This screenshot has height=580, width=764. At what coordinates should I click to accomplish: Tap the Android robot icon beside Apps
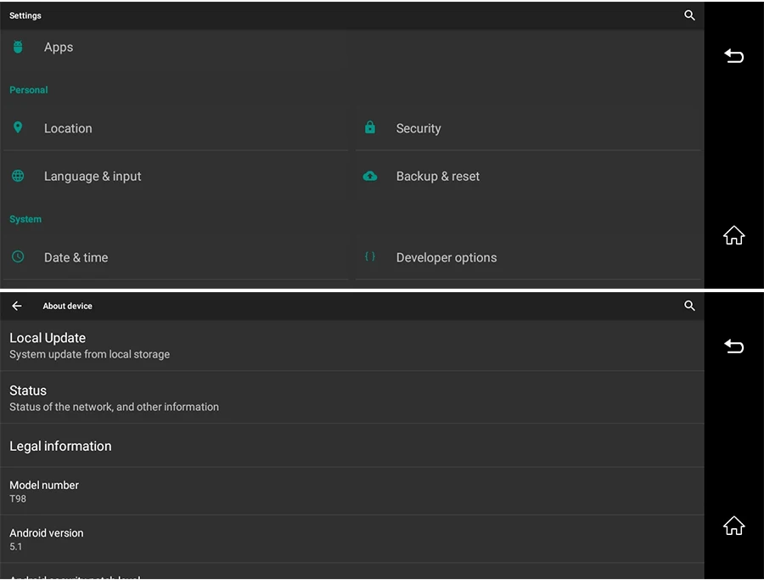pyautogui.click(x=18, y=48)
